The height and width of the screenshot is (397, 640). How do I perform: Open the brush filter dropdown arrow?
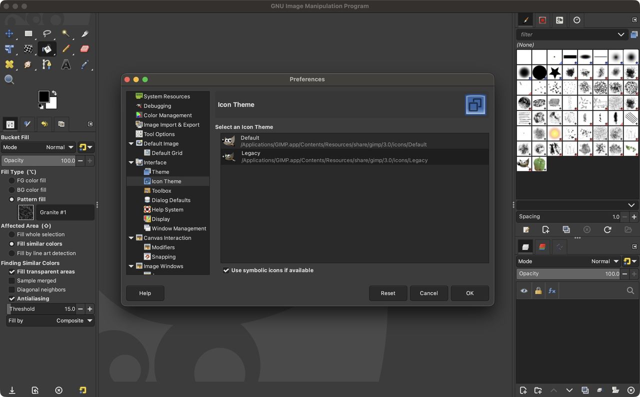621,34
